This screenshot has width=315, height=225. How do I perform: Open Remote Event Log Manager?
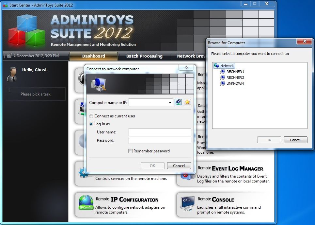pos(225,173)
